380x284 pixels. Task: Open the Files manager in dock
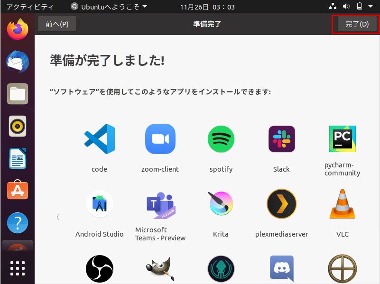[x=18, y=94]
